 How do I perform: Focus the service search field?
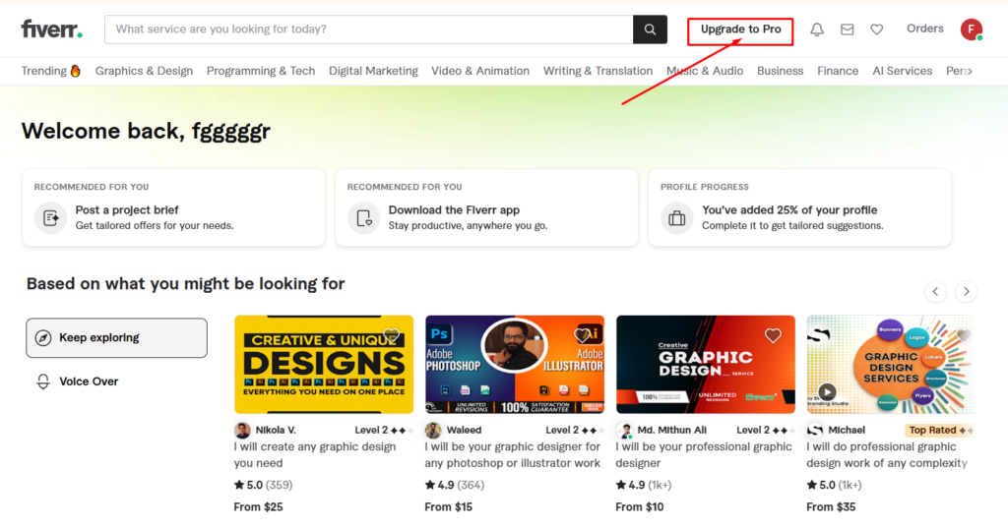coord(369,29)
